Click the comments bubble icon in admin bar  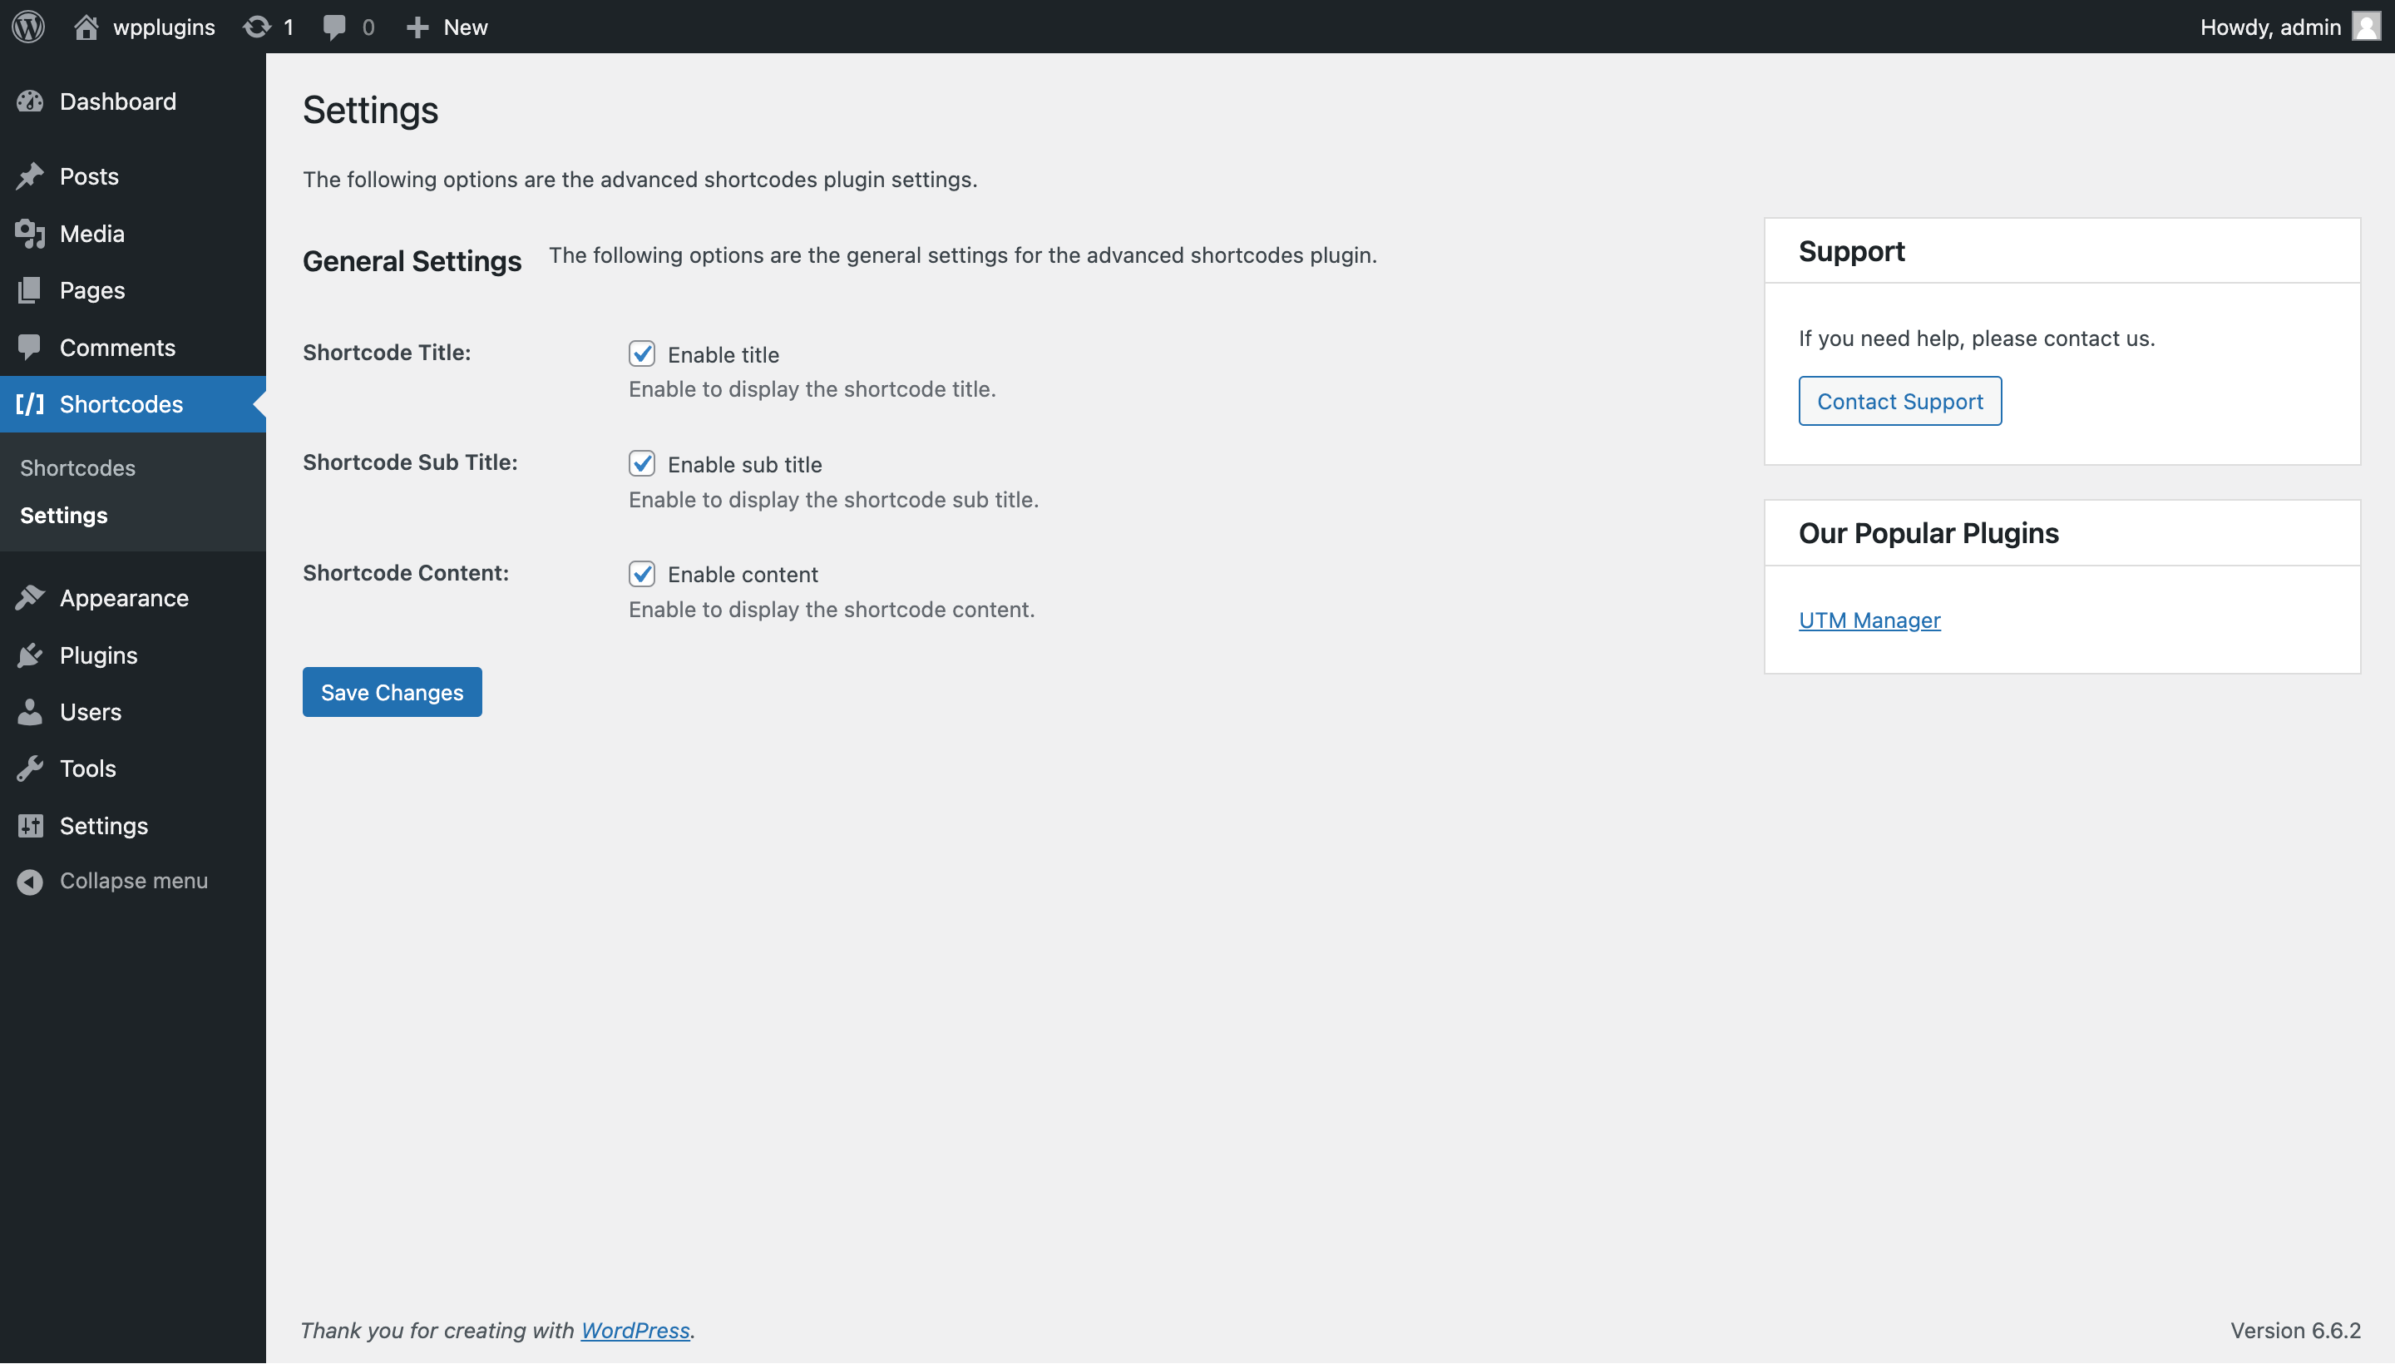(333, 27)
